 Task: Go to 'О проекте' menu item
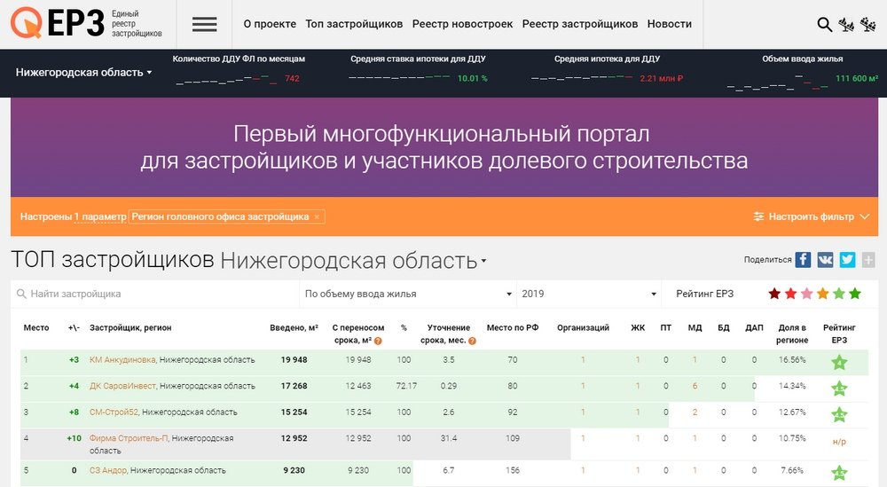[x=270, y=24]
